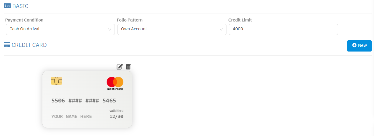Delete the credit card with trash icon
The height and width of the screenshot is (136, 374).
(128, 67)
